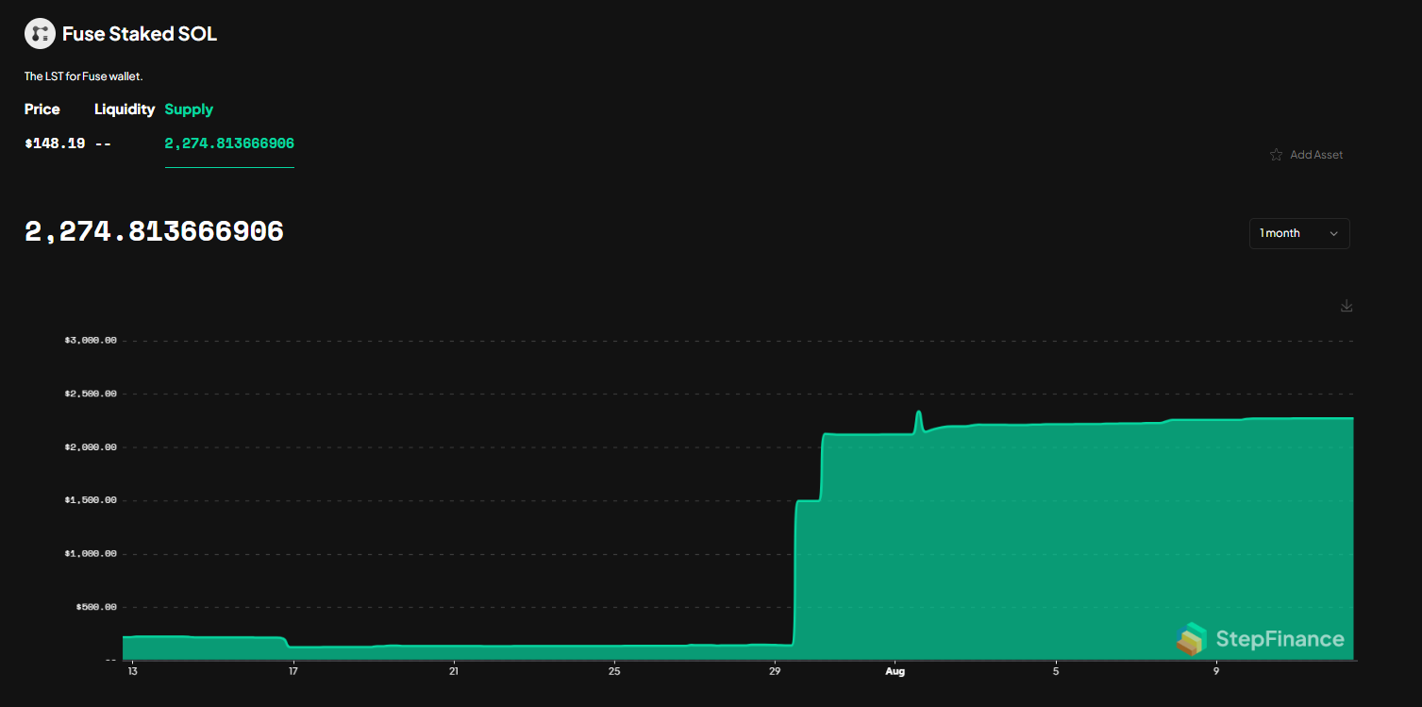Click the 29 date marker on x-axis
1422x707 pixels.
pyautogui.click(x=775, y=672)
